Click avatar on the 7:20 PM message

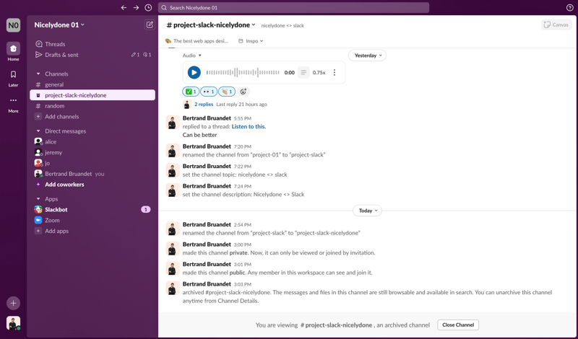tap(173, 151)
